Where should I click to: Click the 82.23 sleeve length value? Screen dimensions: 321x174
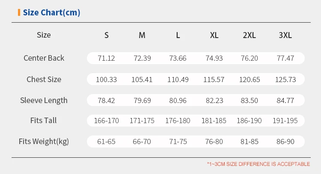coord(214,100)
